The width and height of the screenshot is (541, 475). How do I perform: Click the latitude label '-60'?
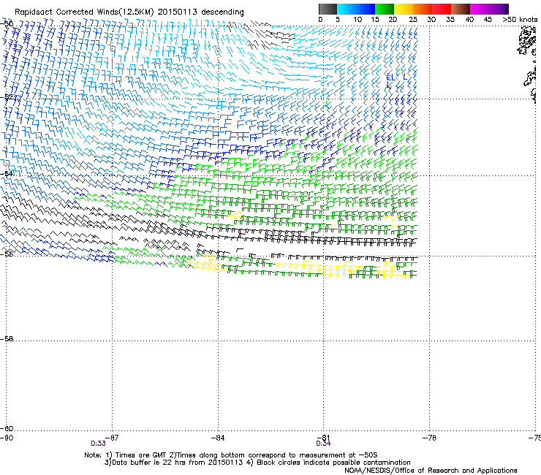point(7,428)
